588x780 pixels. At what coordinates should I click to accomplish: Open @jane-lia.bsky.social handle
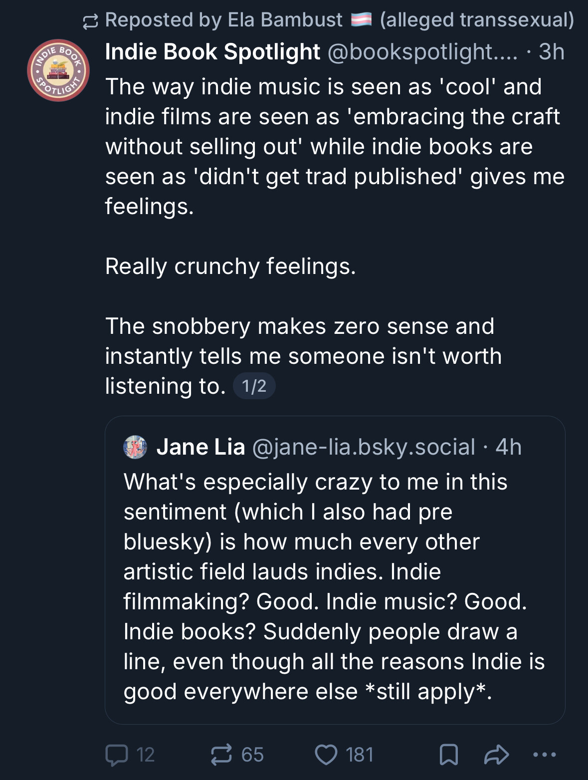(x=364, y=447)
